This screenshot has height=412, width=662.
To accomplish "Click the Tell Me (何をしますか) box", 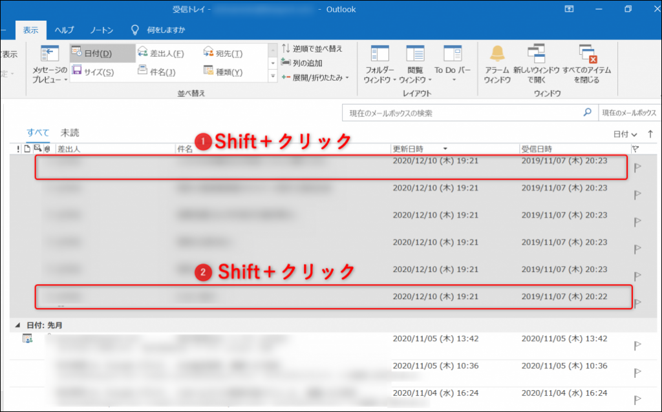I will click(x=158, y=30).
